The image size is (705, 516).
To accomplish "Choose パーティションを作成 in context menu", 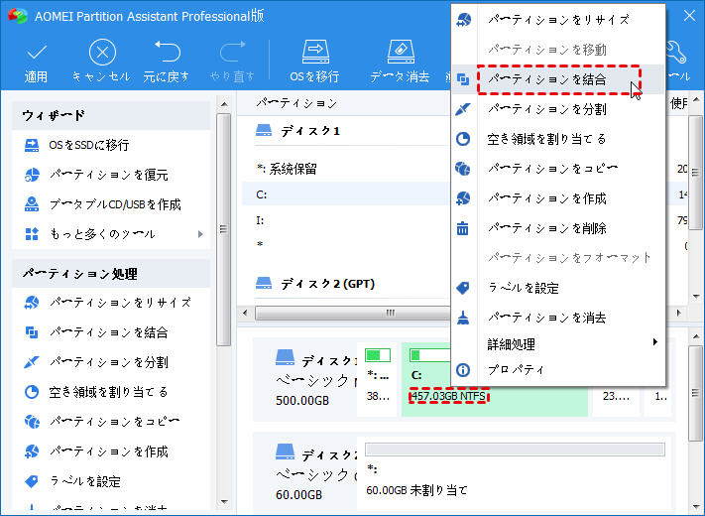I will point(558,198).
